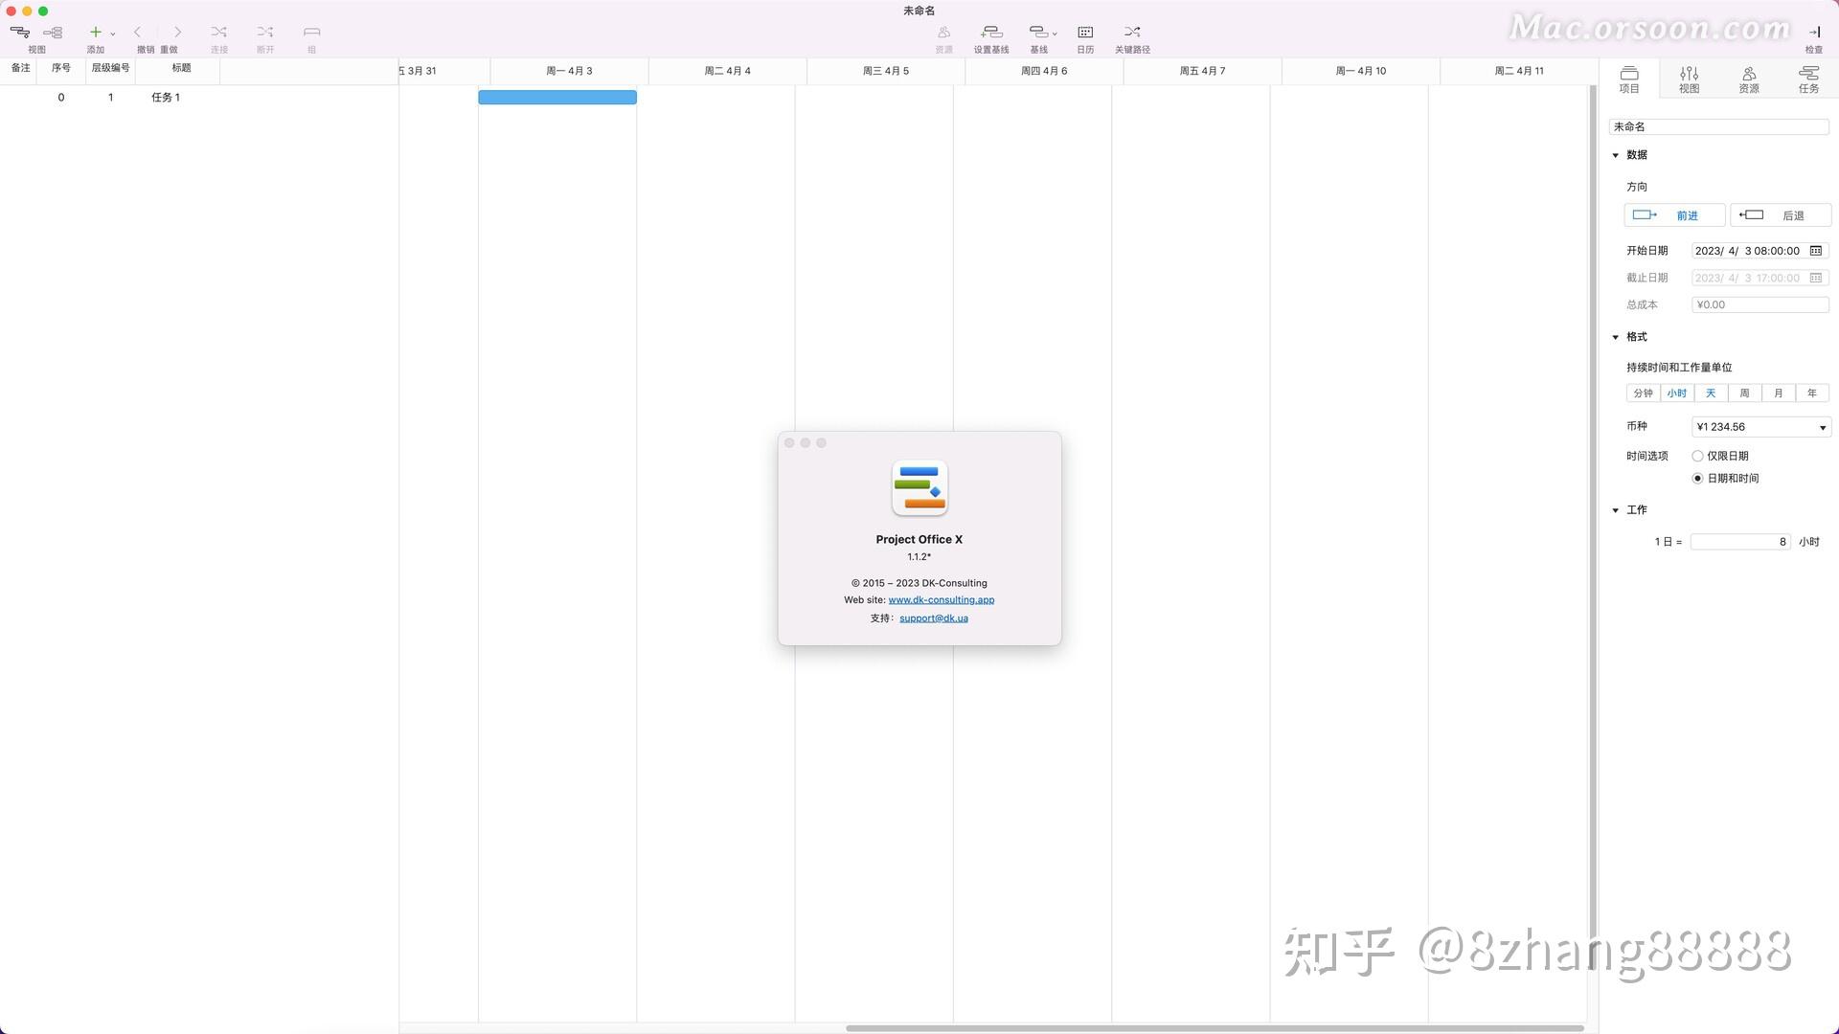Click the 设置基线 (set baseline) icon
1839x1034 pixels.
(x=990, y=32)
